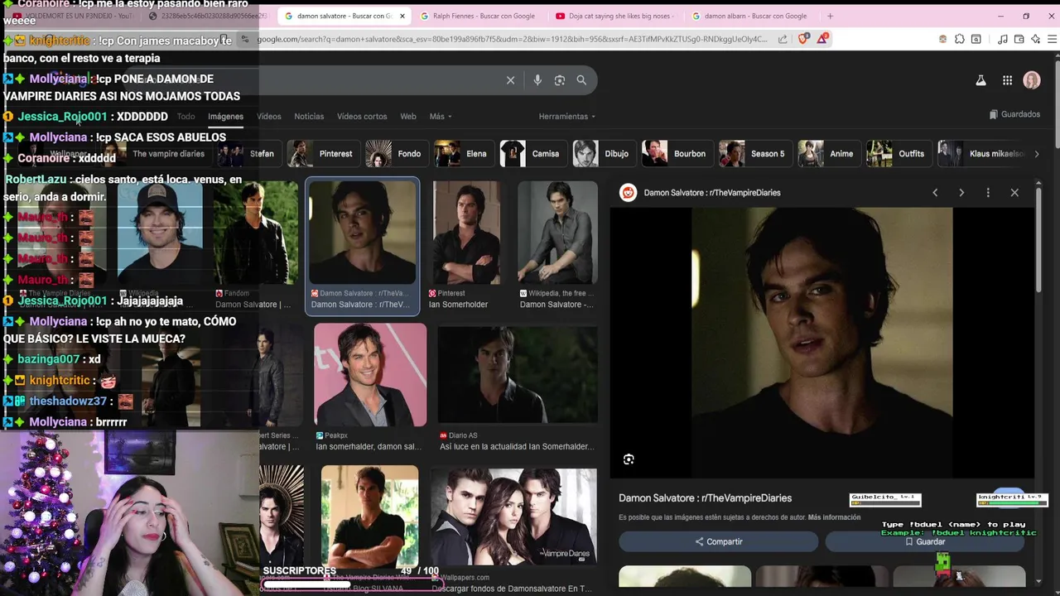The width and height of the screenshot is (1060, 596).
Task: Filter by Elena chip
Action: pos(463,154)
